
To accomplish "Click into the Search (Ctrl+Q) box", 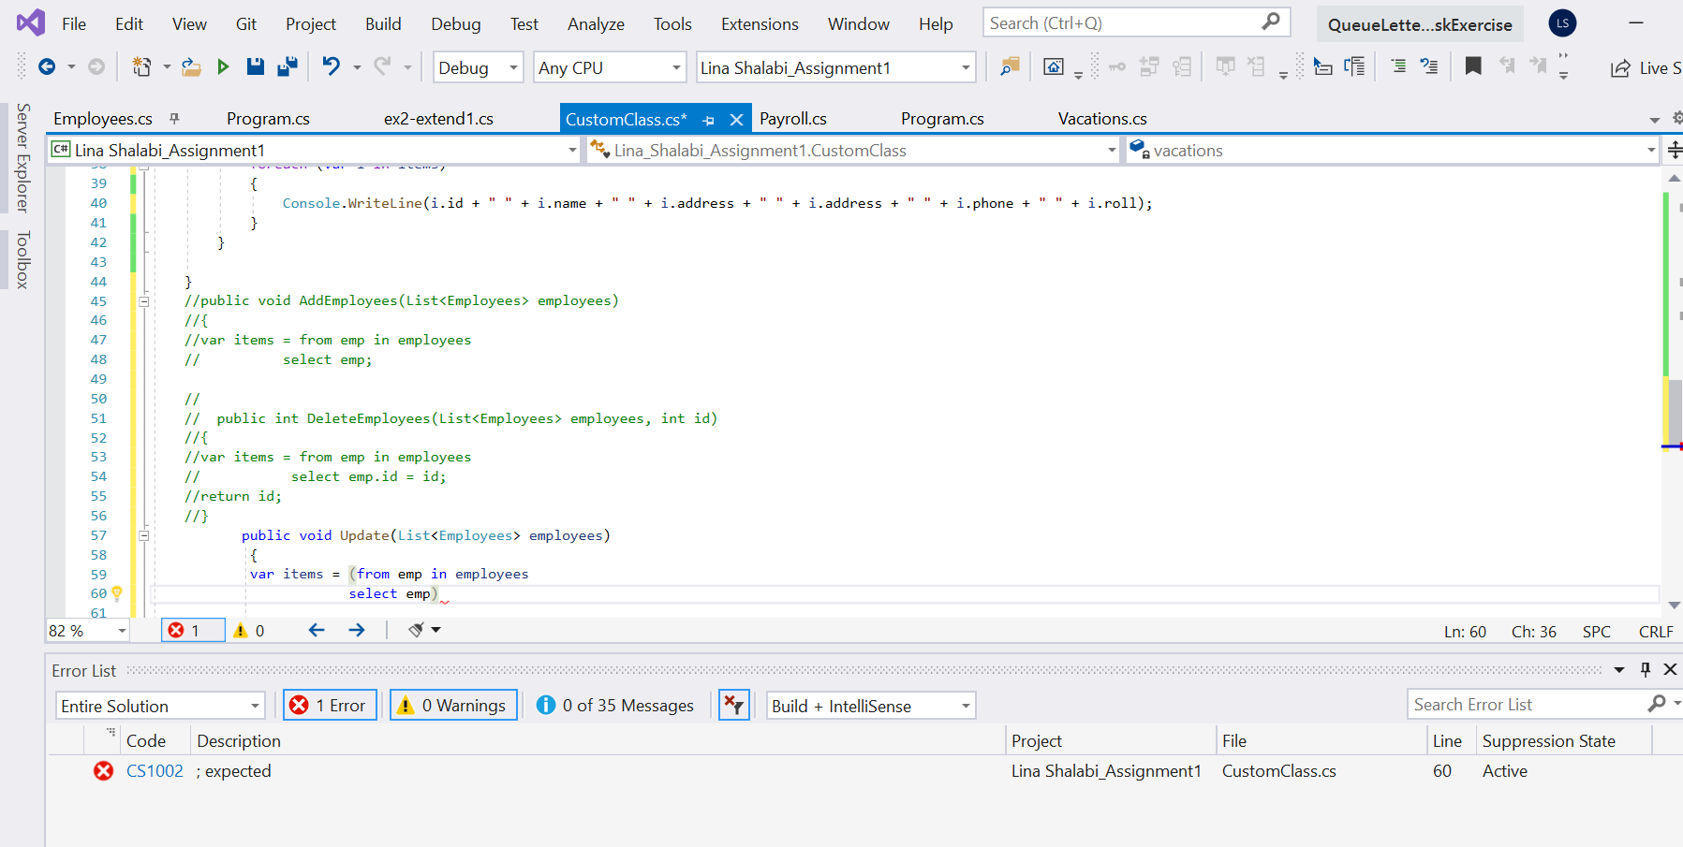I will tap(1122, 22).
